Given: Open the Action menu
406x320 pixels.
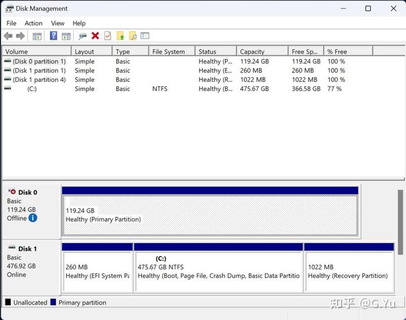Looking at the screenshot, I should 33,23.
